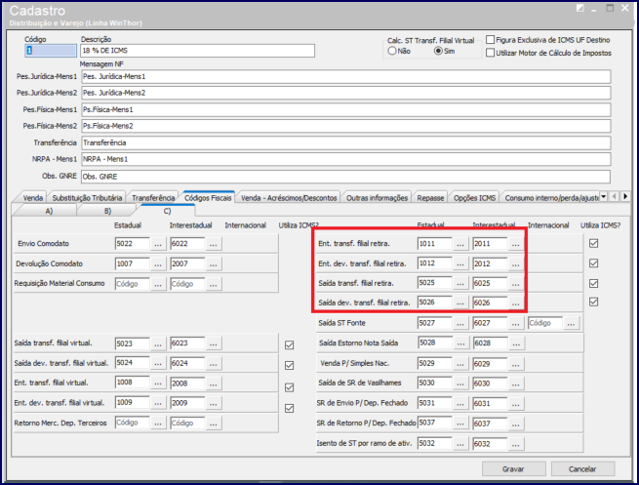The height and width of the screenshot is (485, 639).
Task: Click Estadual code field for Envio Comodato
Action: pos(133,244)
